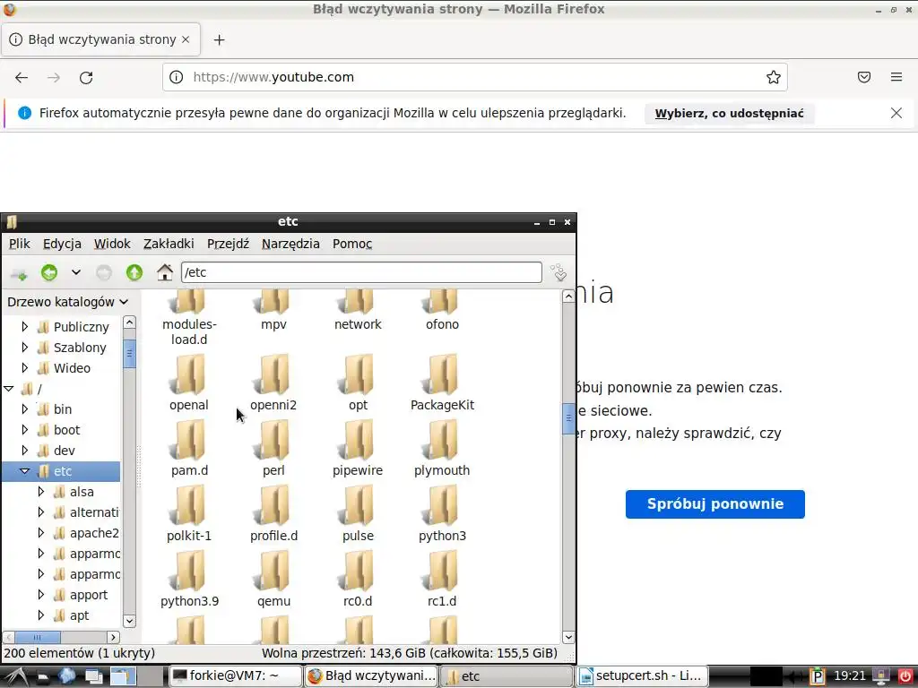
Task: Select the rc1.d folder icon
Action: [442, 571]
